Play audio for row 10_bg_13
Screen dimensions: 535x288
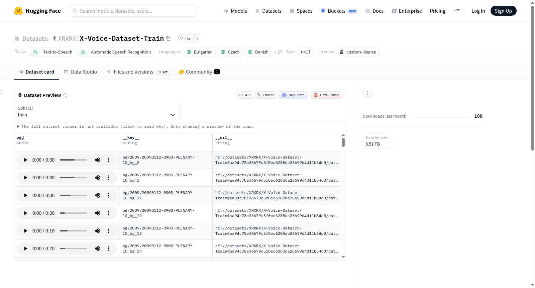[25, 231]
